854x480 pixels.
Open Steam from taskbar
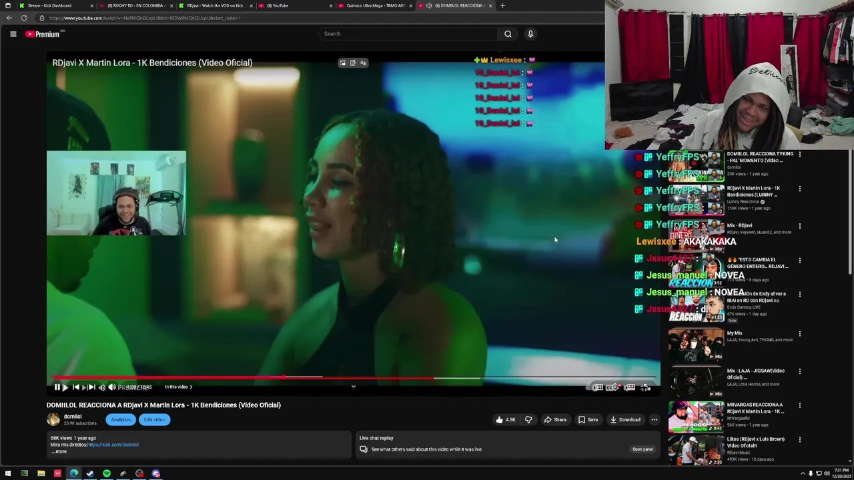pos(90,473)
